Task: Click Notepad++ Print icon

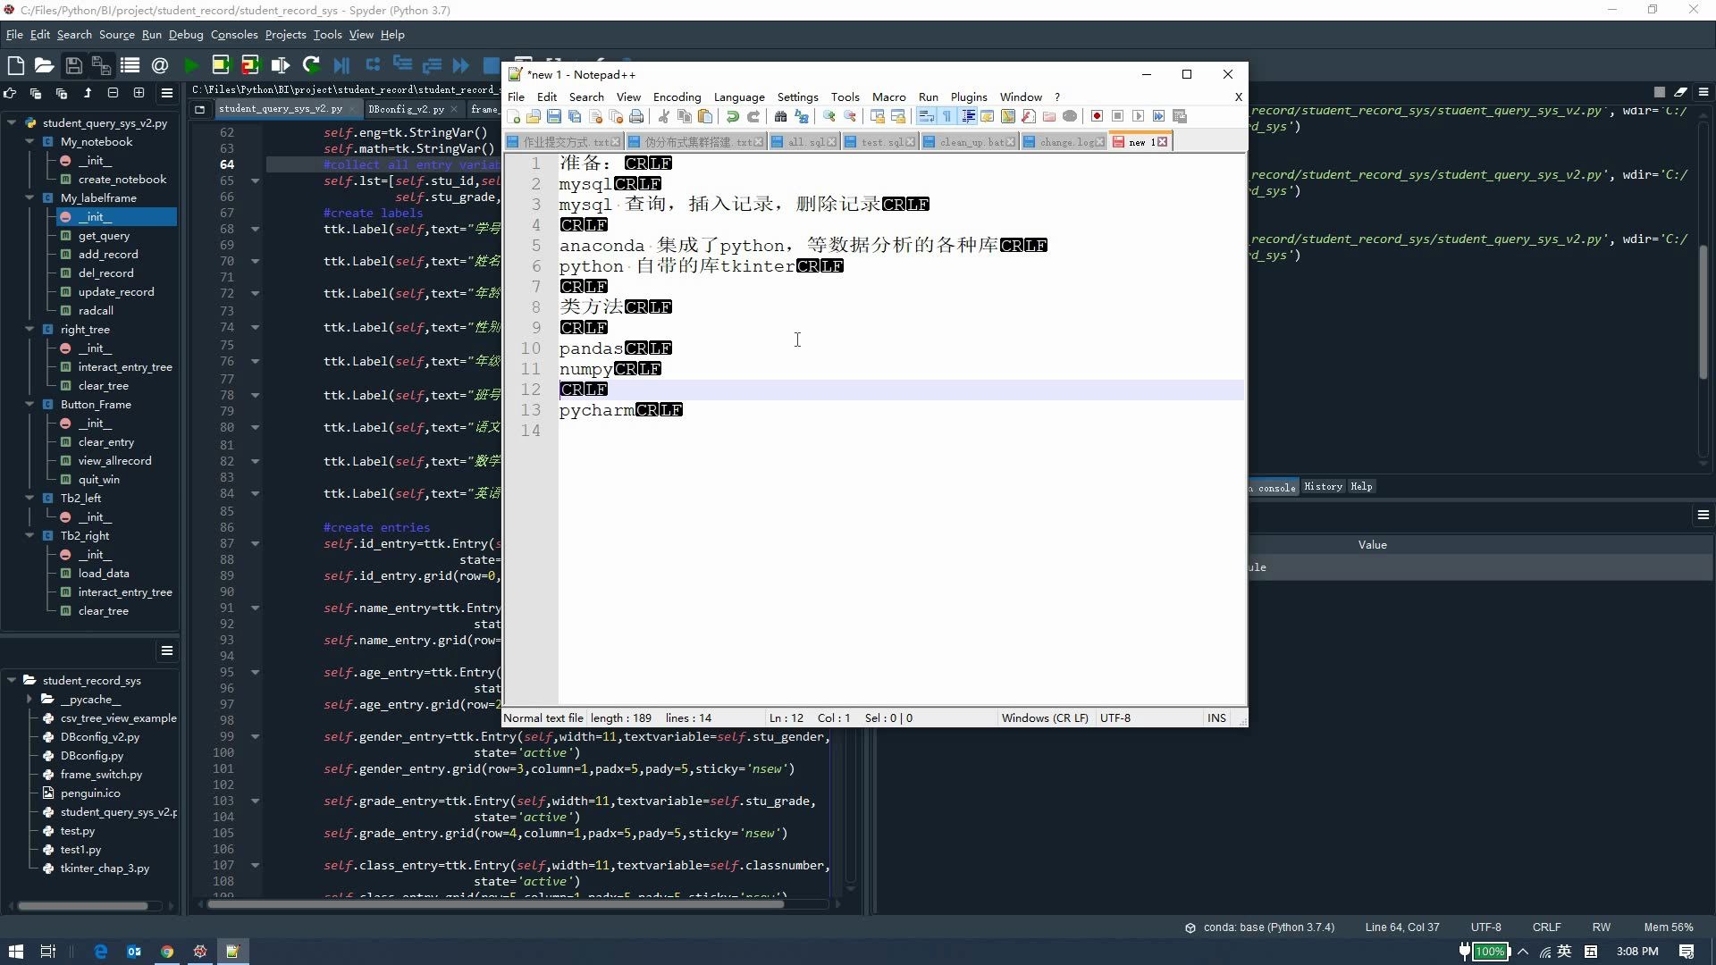Action: (x=636, y=117)
